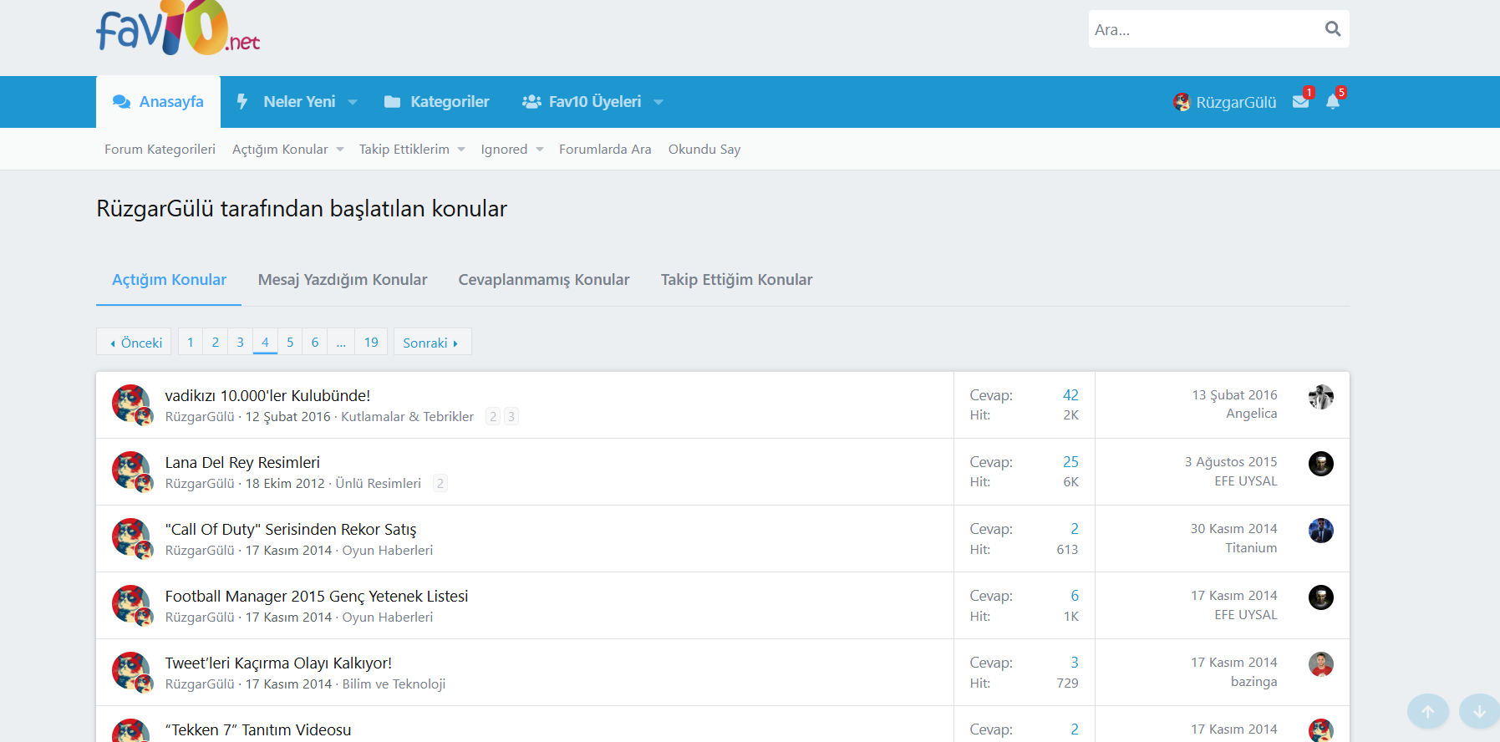Click the scroll-to-bottom arrow button
Screen dimensions: 1500x742
tap(1478, 711)
